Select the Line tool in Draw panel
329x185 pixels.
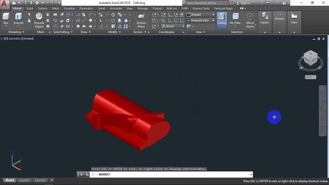[84, 21]
